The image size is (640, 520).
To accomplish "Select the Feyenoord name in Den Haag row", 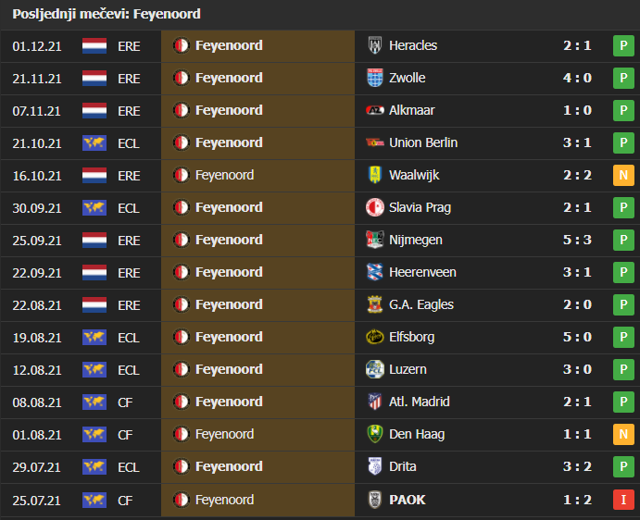I will click(224, 434).
